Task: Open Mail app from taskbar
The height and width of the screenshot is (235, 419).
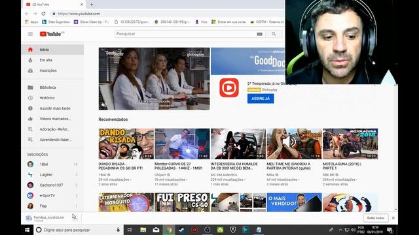Action: pyautogui.click(x=156, y=230)
